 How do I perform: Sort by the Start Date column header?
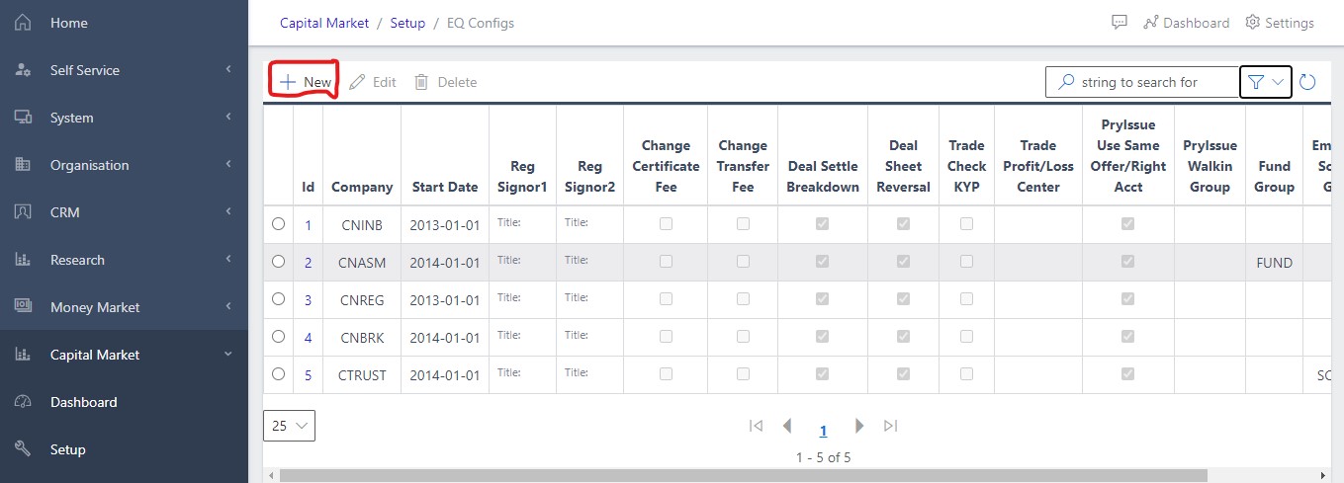445,187
